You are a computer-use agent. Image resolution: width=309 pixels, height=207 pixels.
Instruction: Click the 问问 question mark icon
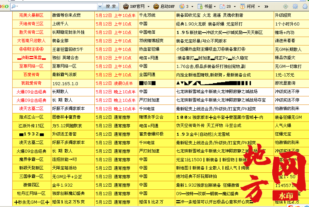point(242,6)
